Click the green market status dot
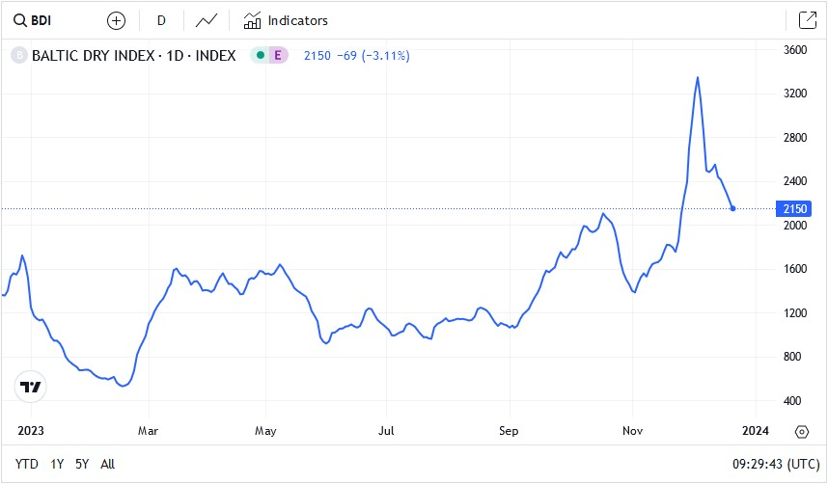The width and height of the screenshot is (828, 484). [261, 56]
